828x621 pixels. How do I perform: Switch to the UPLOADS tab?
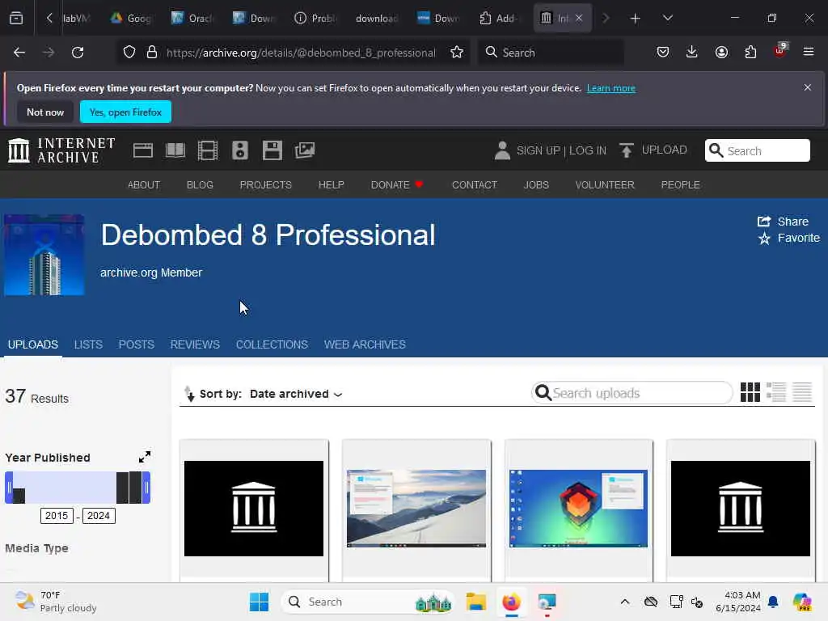click(32, 344)
